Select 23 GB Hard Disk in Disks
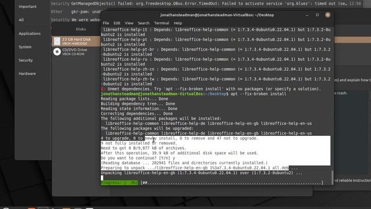This screenshot has height=209, width=371. click(x=76, y=41)
